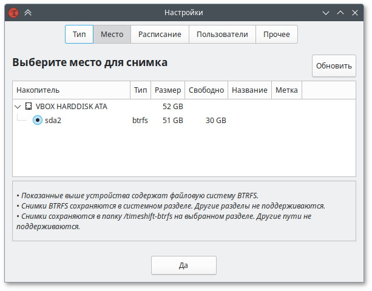Image resolution: width=372 pixels, height=291 pixels.
Task: Click the sda2 partition name
Action: (x=53, y=121)
